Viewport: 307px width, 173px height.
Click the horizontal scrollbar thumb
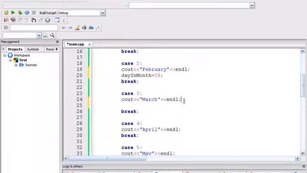[x=107, y=158]
